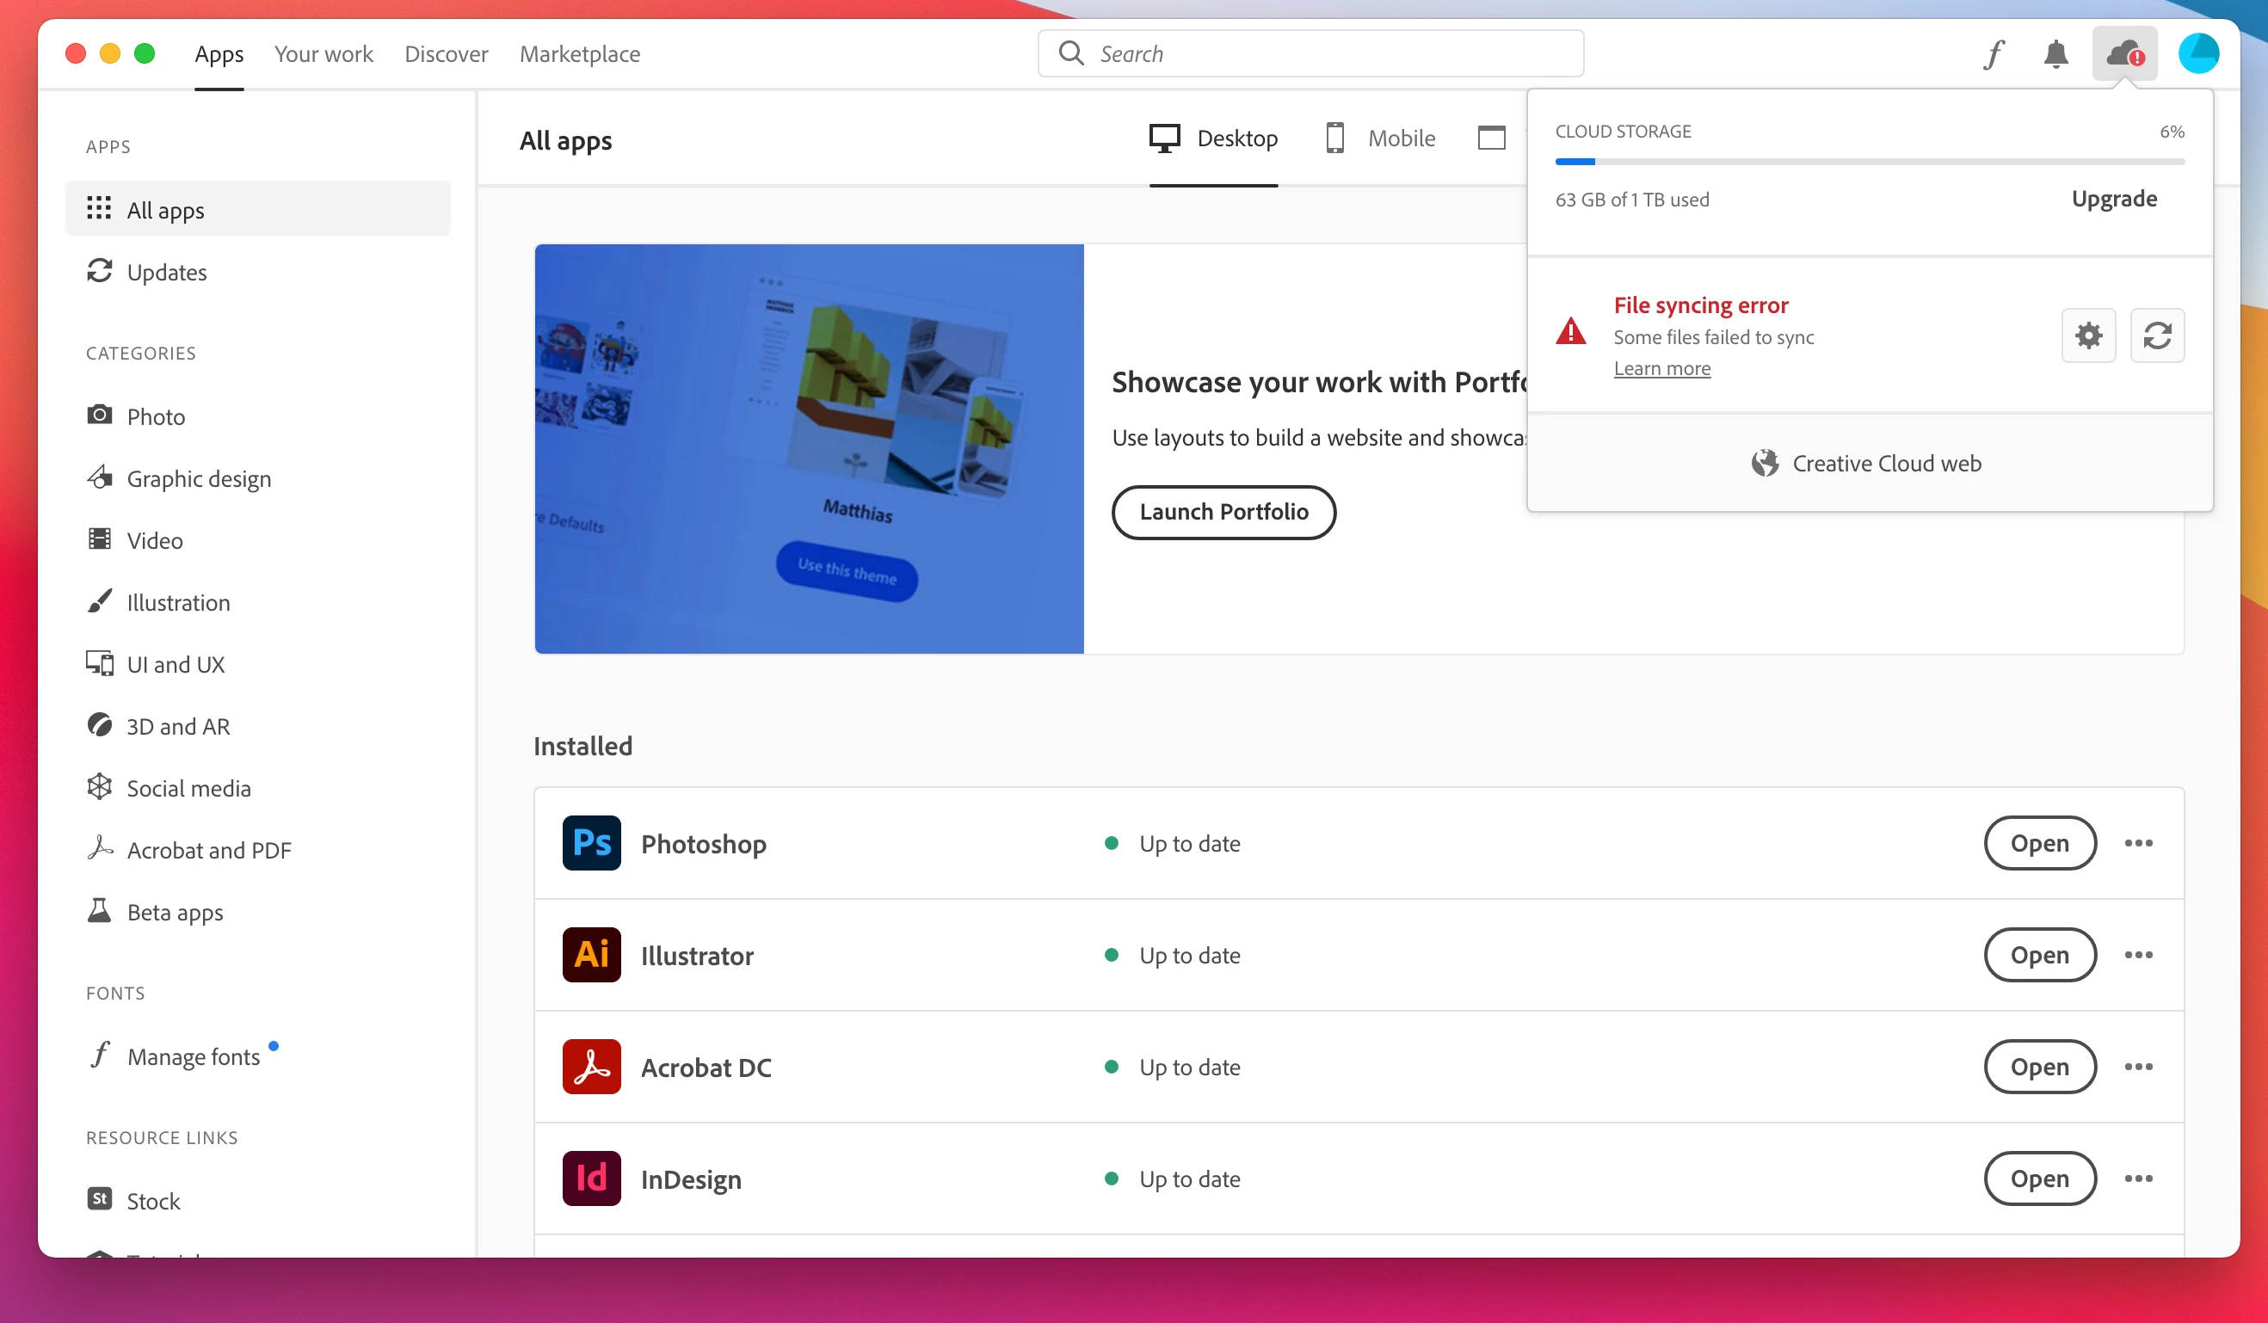Click the cloud storage usage bar
This screenshot has height=1323, width=2268.
coord(1870,162)
